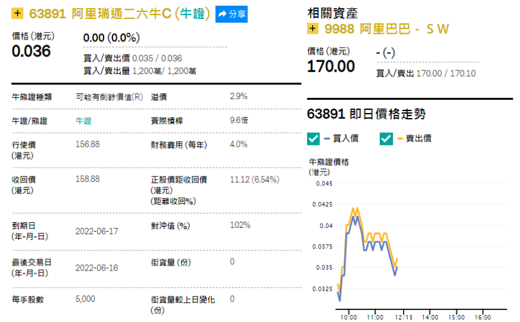The height and width of the screenshot is (322, 520).
Task: Open the 63891 阿里瑞通二六牛C title link
Action: click(119, 14)
